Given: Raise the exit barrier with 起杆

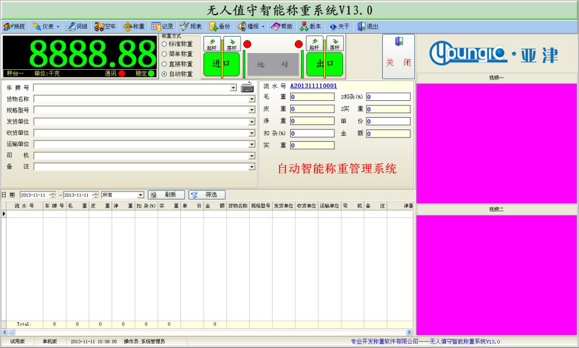Looking at the screenshot, I should pos(315,44).
